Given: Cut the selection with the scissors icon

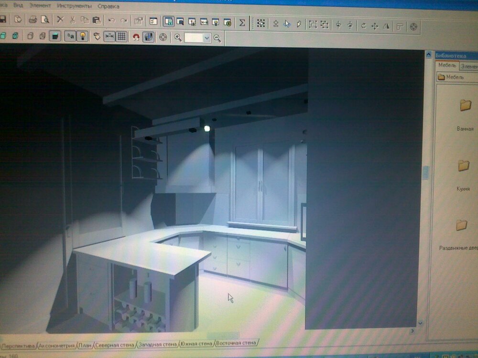Looking at the screenshot, I should [73, 20].
